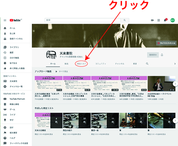Open the top bar notifications bell
This screenshot has width=178, height=146.
tap(165, 20)
